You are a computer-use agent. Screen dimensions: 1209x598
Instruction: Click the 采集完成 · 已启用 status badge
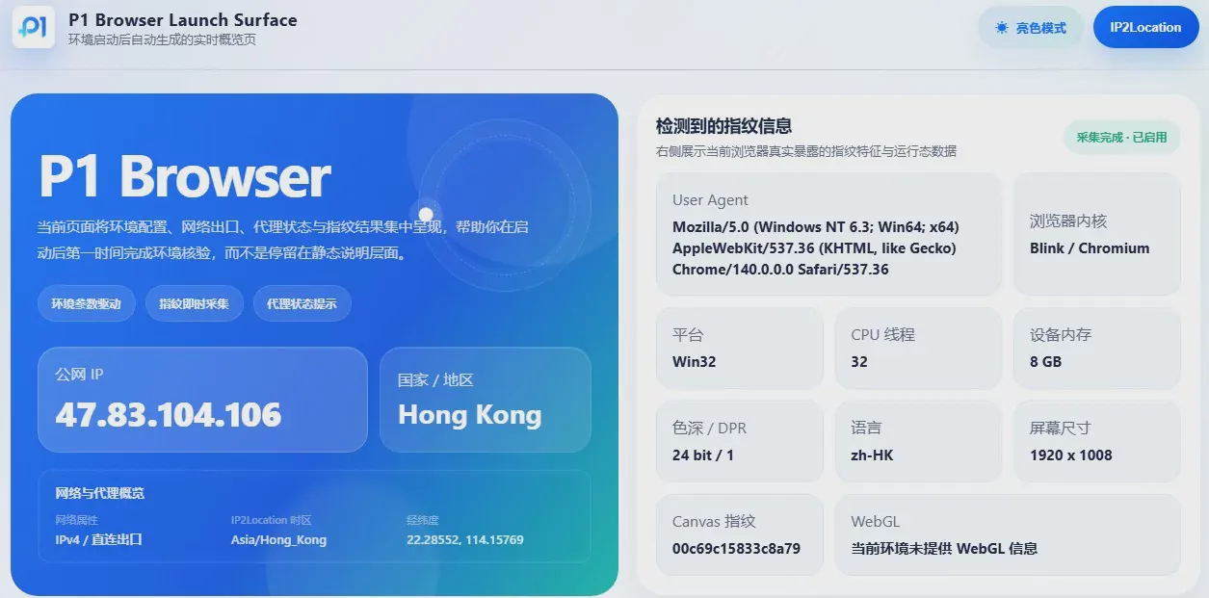click(x=1121, y=138)
